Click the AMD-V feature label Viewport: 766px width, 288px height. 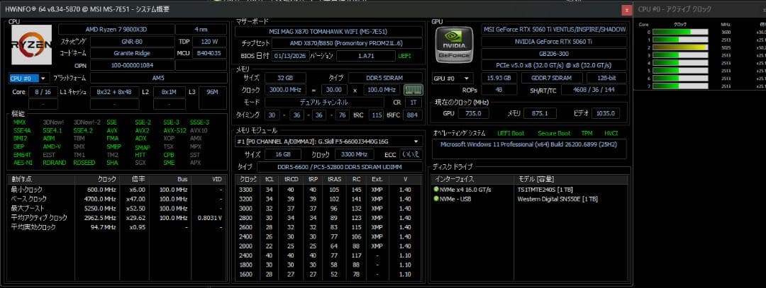[x=52, y=146]
